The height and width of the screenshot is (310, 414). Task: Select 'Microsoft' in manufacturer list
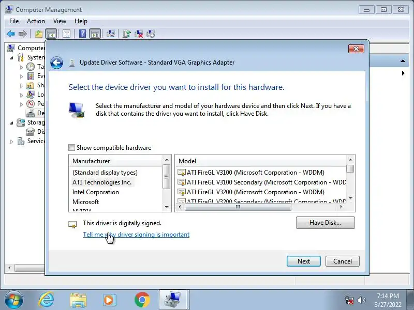point(85,202)
